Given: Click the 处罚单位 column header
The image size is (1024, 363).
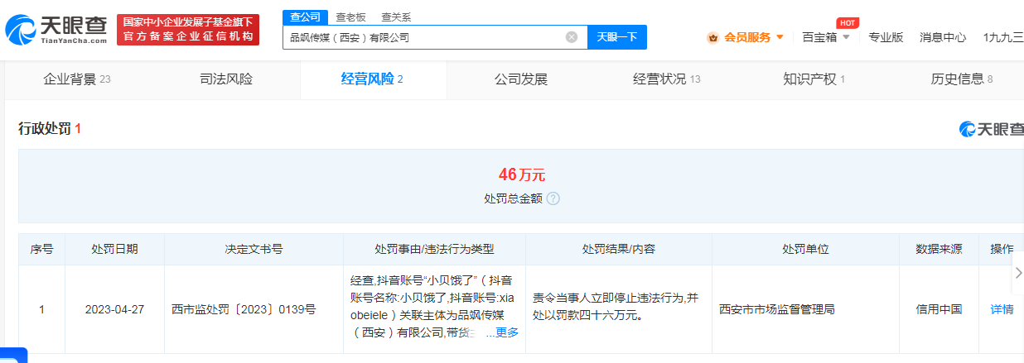Looking at the screenshot, I should click(x=805, y=249).
